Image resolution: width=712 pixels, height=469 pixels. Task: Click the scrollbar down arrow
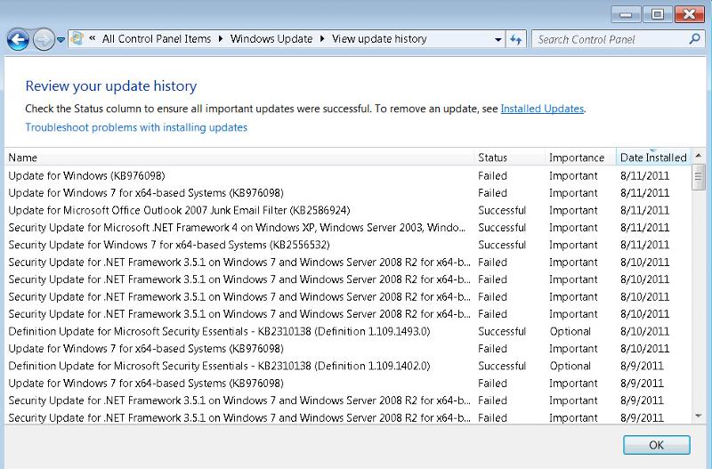click(699, 416)
